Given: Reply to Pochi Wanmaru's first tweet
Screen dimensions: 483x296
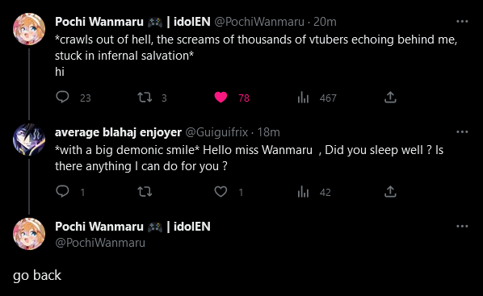Looking at the screenshot, I should click(62, 98).
